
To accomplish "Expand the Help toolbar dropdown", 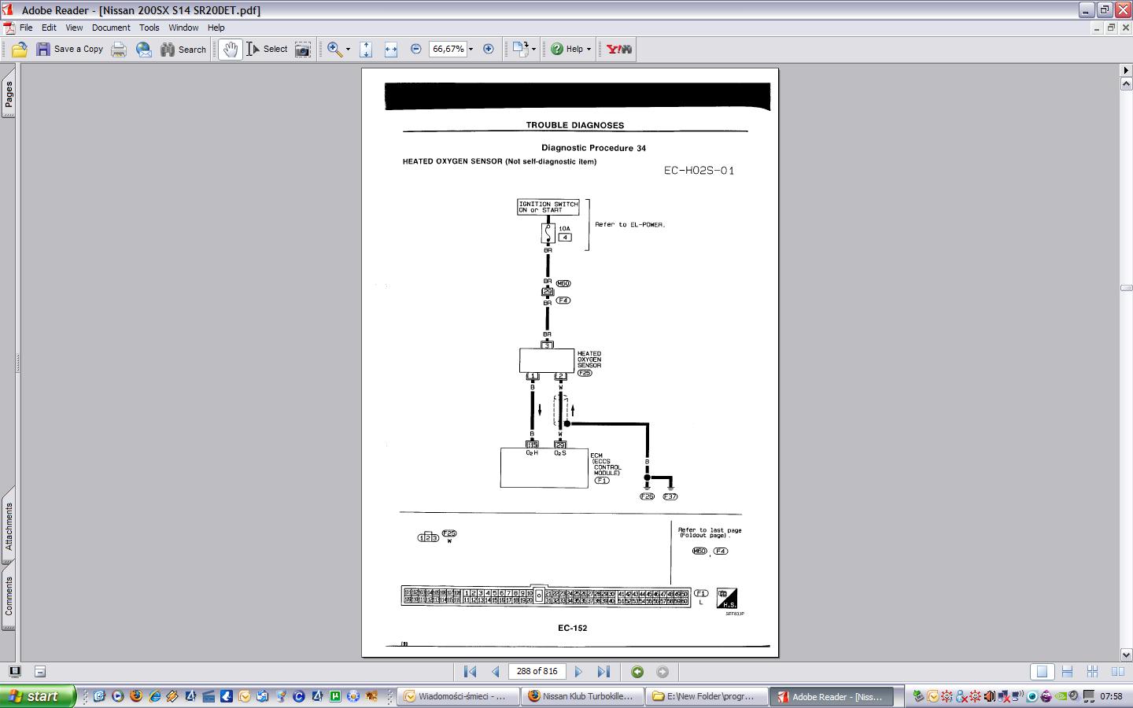I will pos(589,50).
